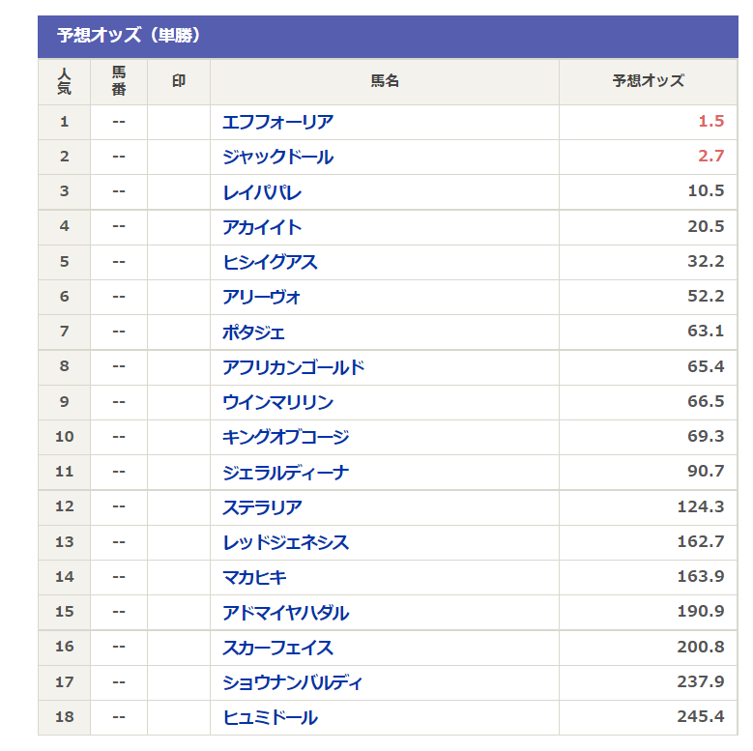753x751 pixels.
Task: Open the ジェラルディーナ link
Action: (x=285, y=472)
